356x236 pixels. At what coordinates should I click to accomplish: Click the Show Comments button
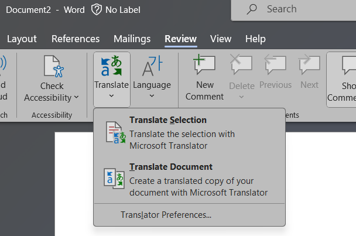[x=341, y=80]
